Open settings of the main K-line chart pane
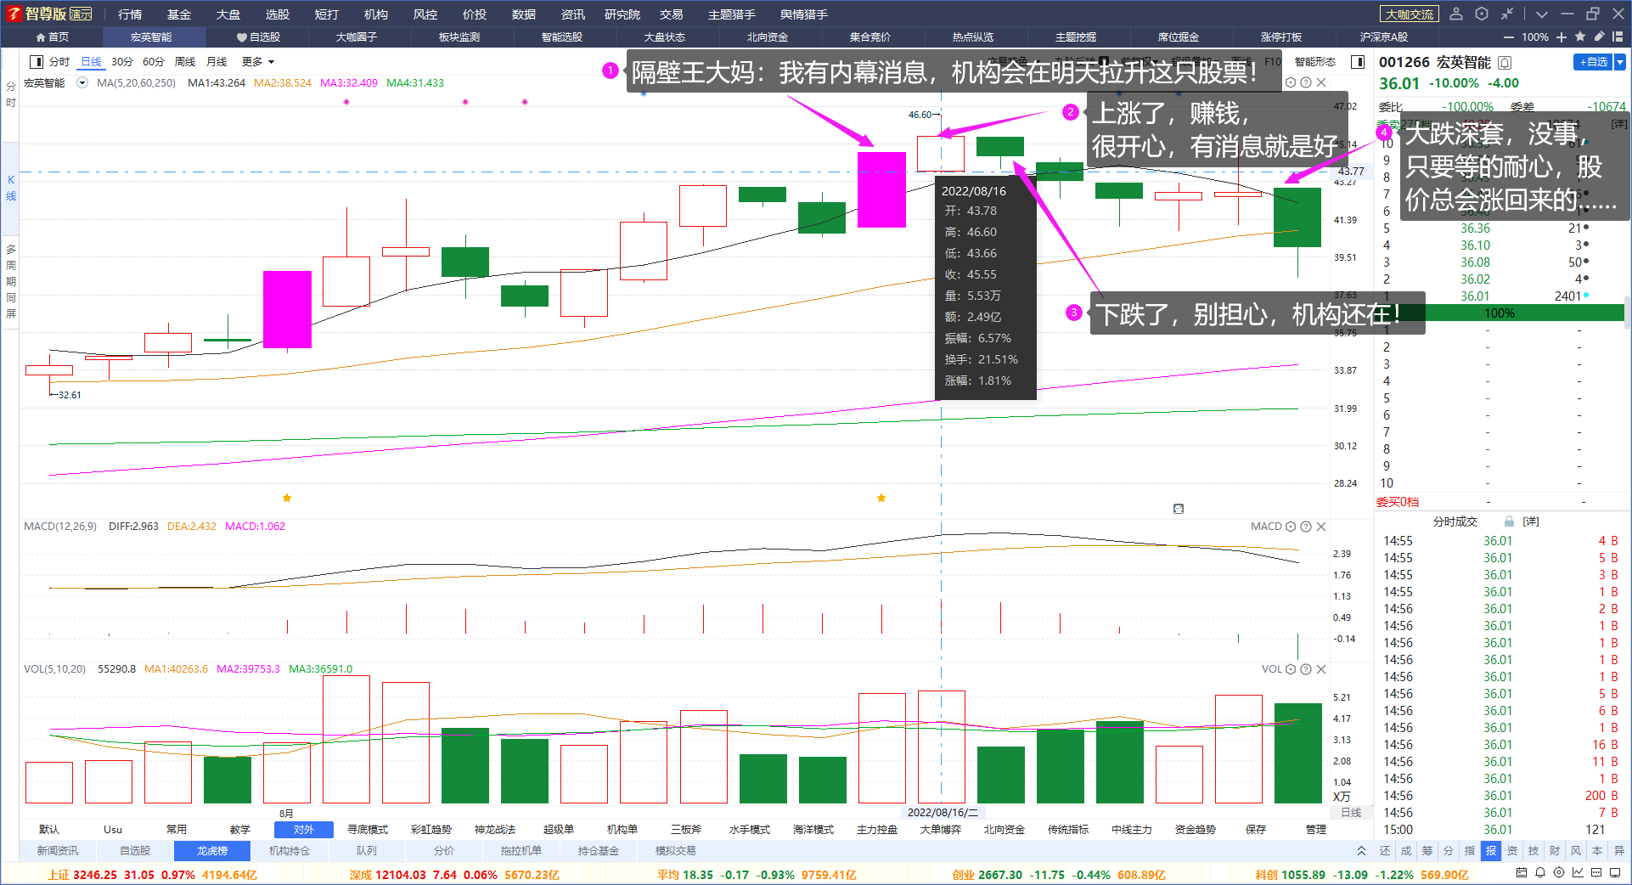 pos(1291,82)
